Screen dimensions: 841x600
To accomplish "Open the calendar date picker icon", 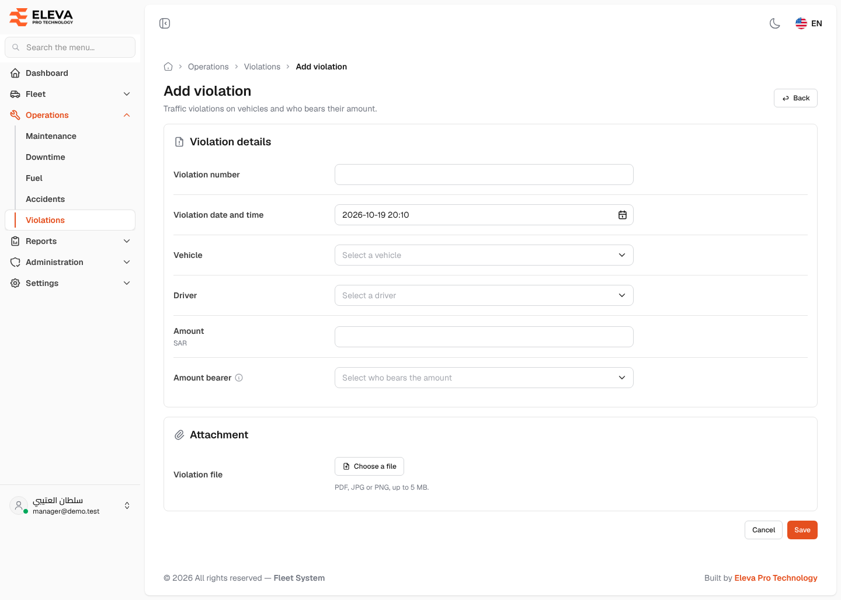I will [623, 215].
